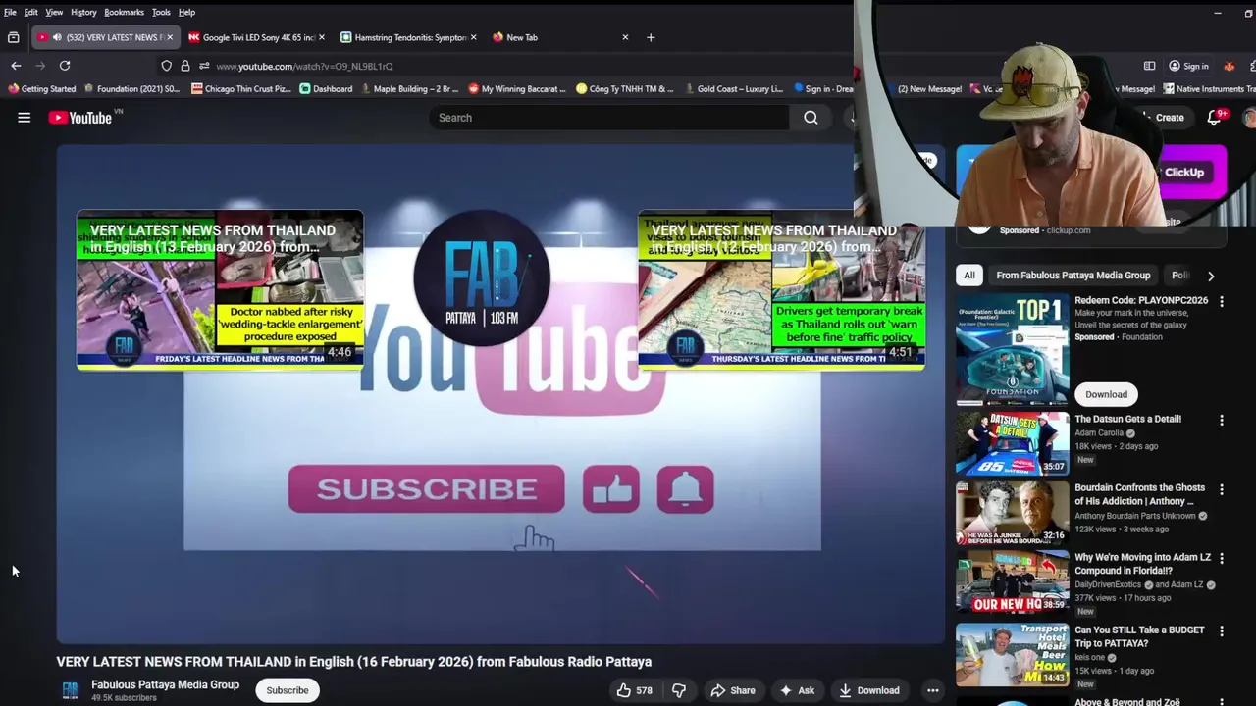The image size is (1256, 706).
Task: Open 13 February Thailand news end-screen video
Action: pos(220,289)
